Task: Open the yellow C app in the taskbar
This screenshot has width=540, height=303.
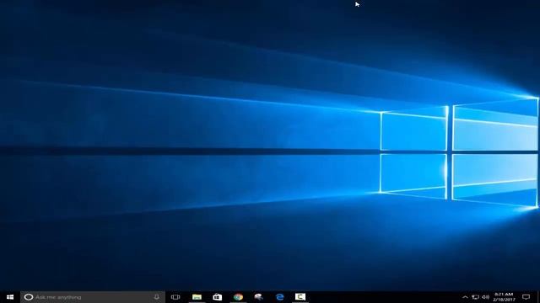Action: coord(300,297)
